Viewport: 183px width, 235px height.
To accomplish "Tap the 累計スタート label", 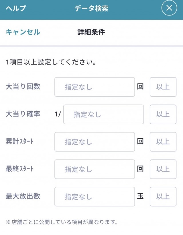I will [19, 142].
